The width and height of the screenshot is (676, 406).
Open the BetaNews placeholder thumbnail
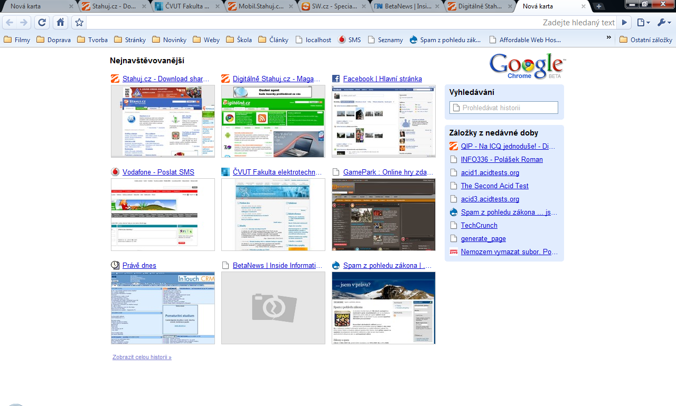click(273, 308)
